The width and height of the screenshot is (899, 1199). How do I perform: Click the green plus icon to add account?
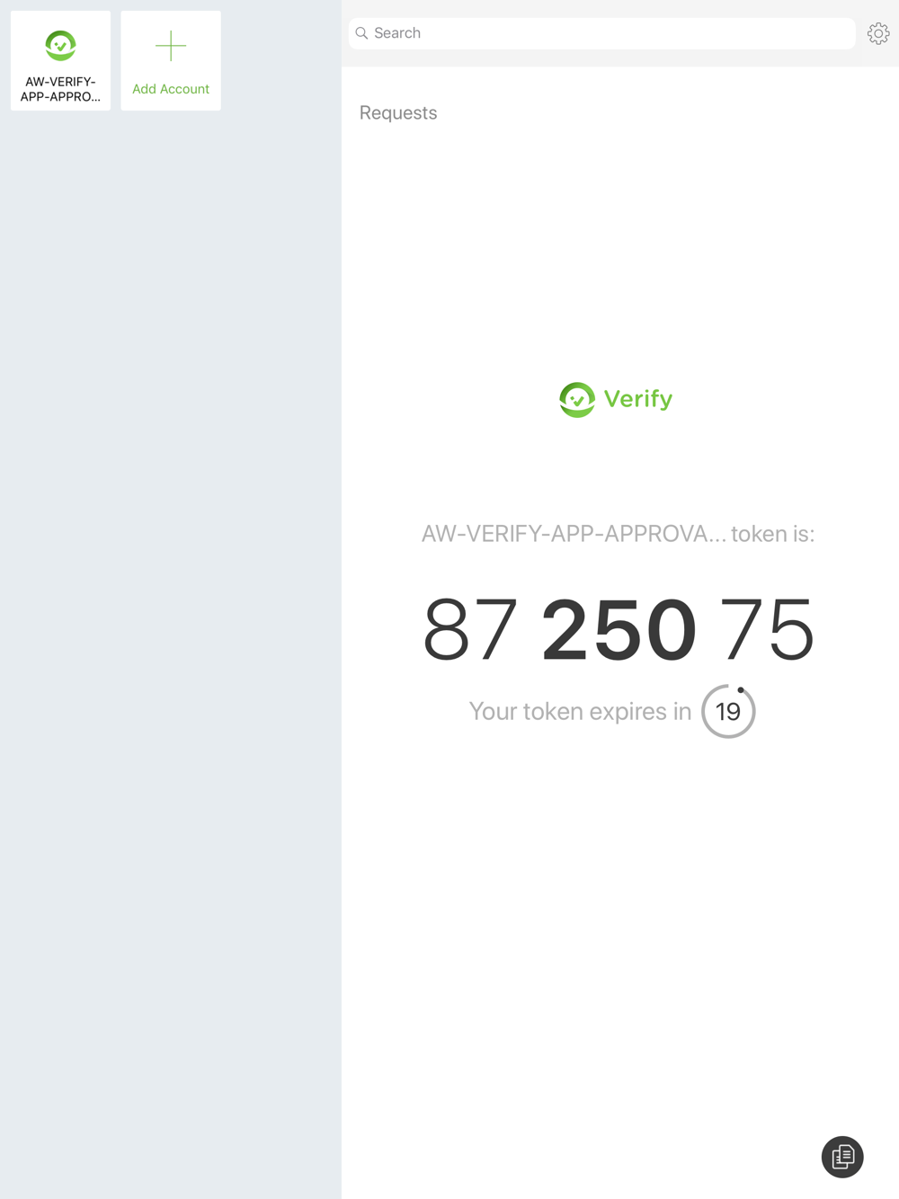click(x=171, y=46)
